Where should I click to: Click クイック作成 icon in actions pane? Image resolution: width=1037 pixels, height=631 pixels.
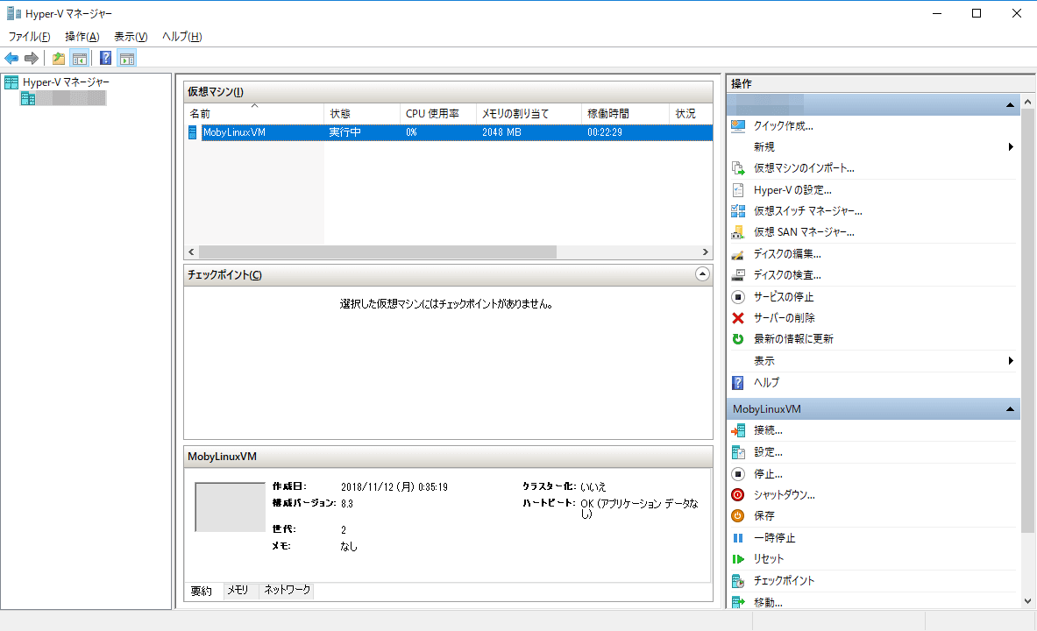click(738, 125)
